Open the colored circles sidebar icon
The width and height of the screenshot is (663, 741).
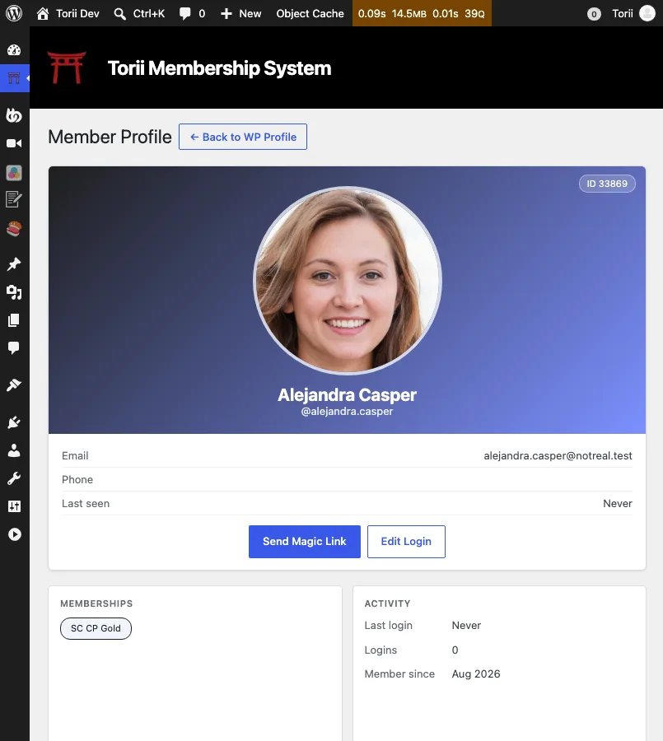(x=14, y=173)
